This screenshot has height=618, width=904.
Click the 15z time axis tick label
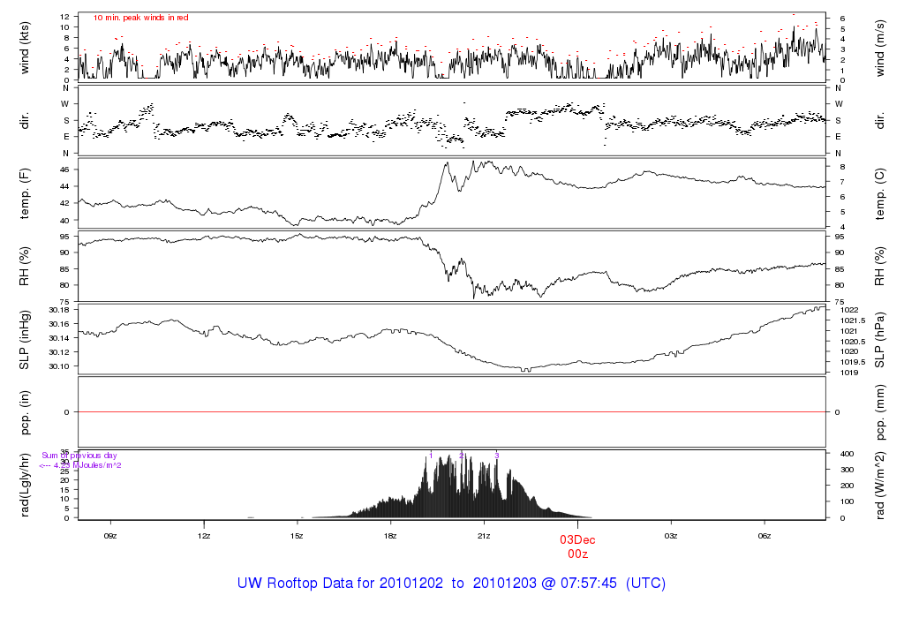point(297,536)
